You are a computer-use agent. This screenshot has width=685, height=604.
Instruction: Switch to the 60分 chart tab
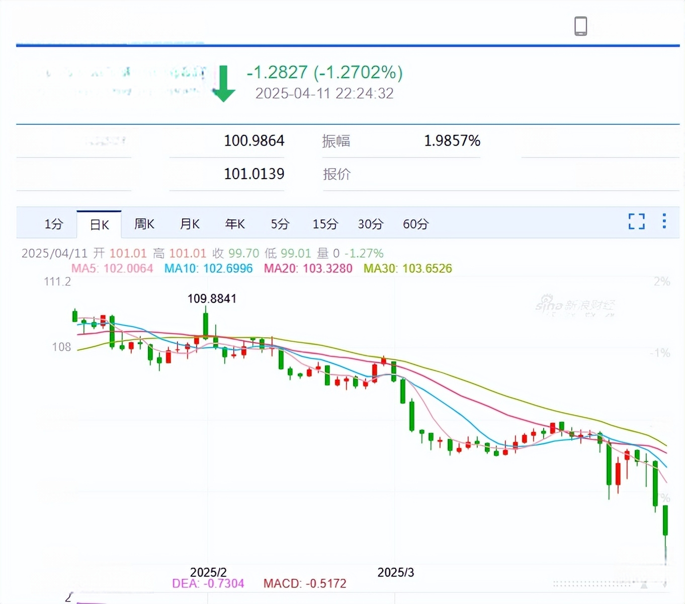coord(416,224)
